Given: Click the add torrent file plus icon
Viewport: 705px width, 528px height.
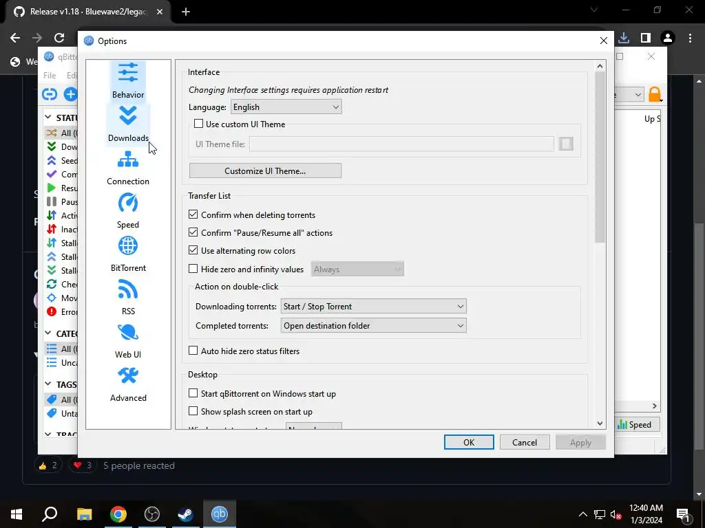Looking at the screenshot, I should click(71, 93).
